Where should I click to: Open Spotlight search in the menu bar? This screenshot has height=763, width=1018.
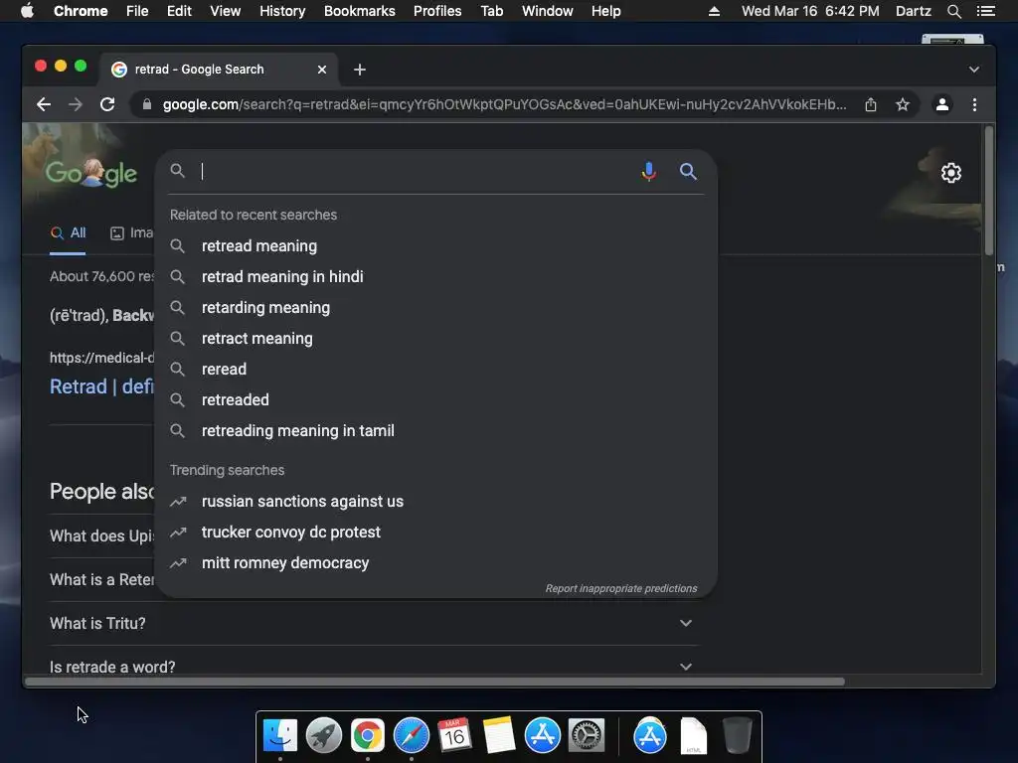coord(953,11)
